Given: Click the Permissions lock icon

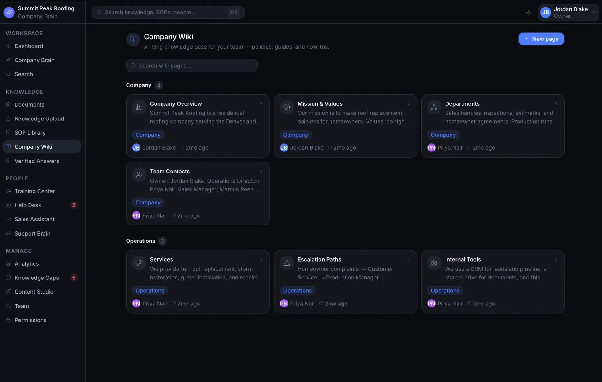Looking at the screenshot, I should [8, 320].
